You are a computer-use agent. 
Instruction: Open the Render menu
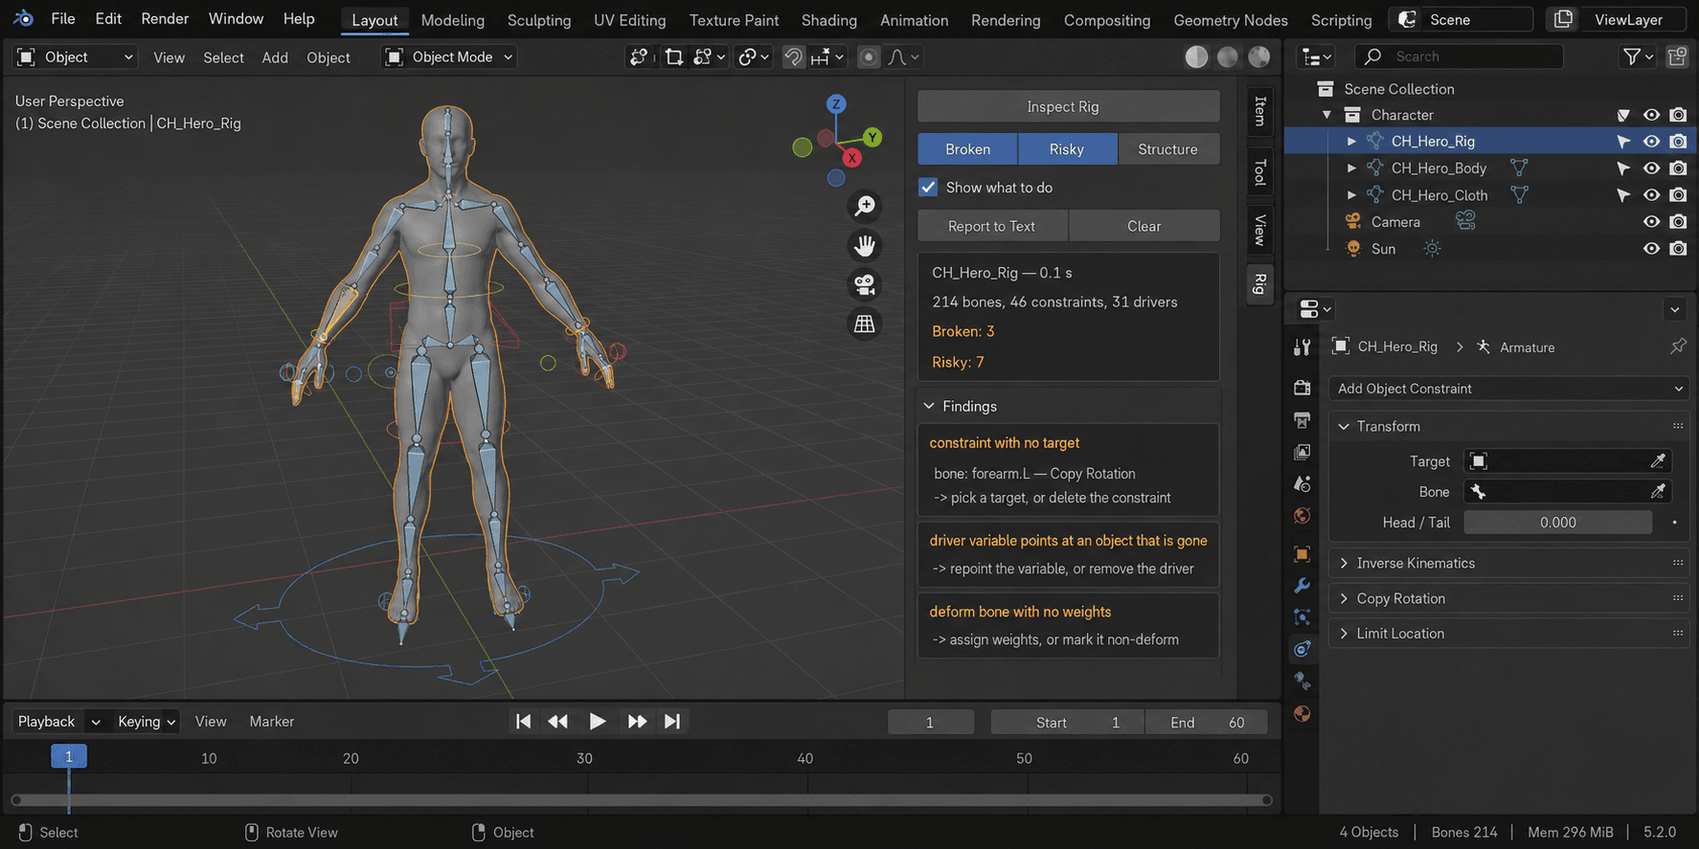tap(165, 19)
